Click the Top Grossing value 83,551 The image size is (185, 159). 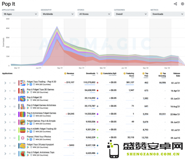pyautogui.click(x=162, y=114)
